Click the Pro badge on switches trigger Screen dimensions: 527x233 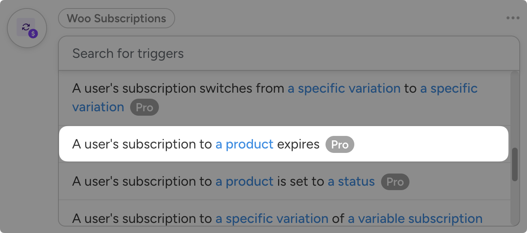point(144,108)
